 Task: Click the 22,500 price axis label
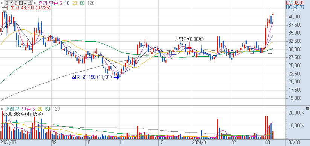click(295, 74)
